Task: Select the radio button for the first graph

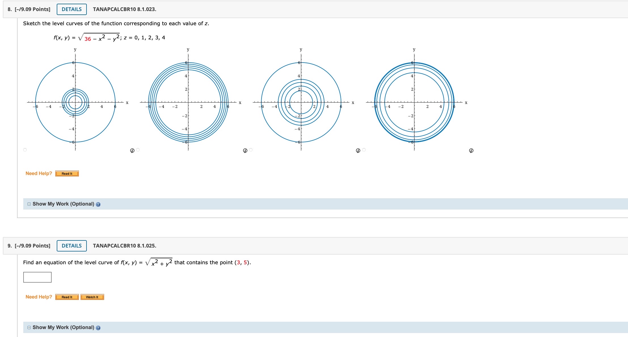Action: pos(26,150)
